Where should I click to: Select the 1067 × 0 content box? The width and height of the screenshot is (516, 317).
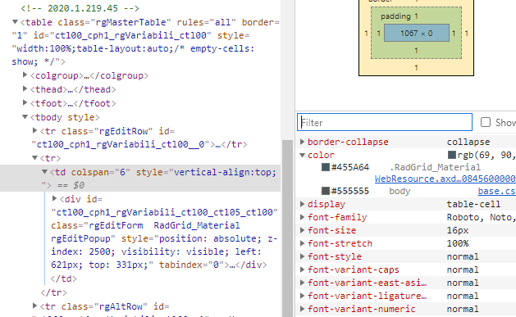coord(416,33)
